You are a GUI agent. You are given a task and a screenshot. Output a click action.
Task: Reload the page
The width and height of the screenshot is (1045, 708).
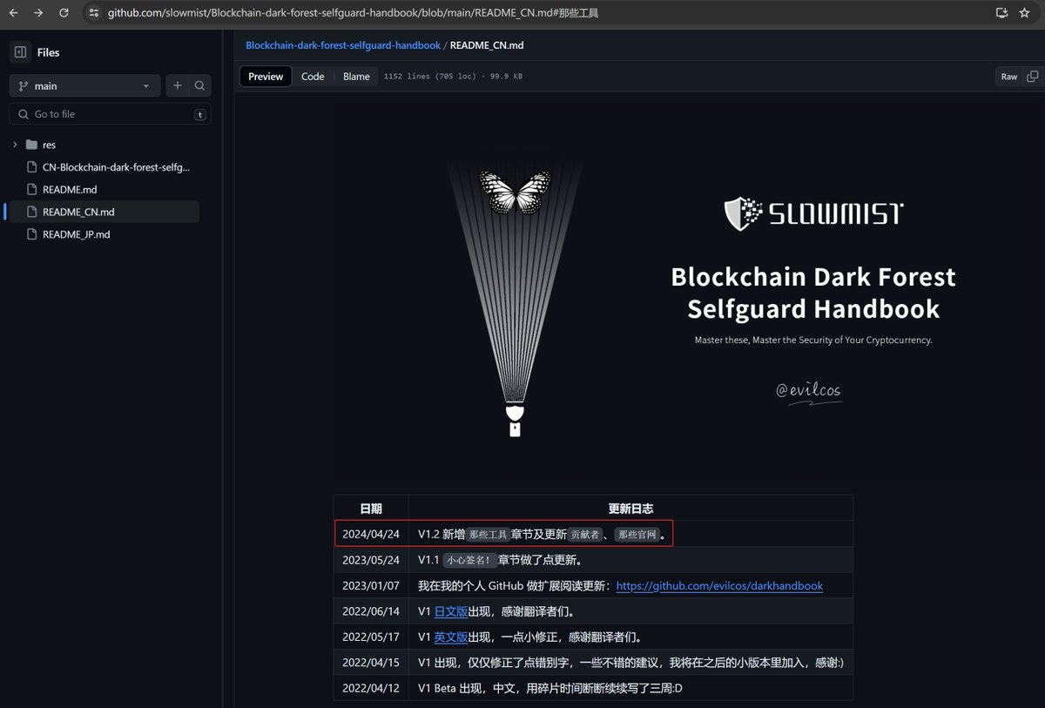pos(64,13)
